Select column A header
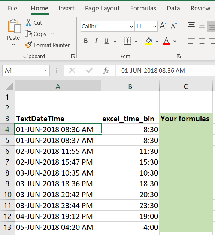The image size is (215, 235). point(58,86)
